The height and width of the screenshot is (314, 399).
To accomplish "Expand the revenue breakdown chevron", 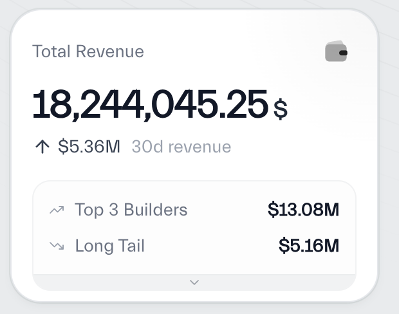I will [194, 282].
